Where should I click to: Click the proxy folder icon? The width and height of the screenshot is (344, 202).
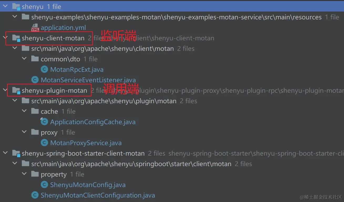pyautogui.click(x=35, y=132)
